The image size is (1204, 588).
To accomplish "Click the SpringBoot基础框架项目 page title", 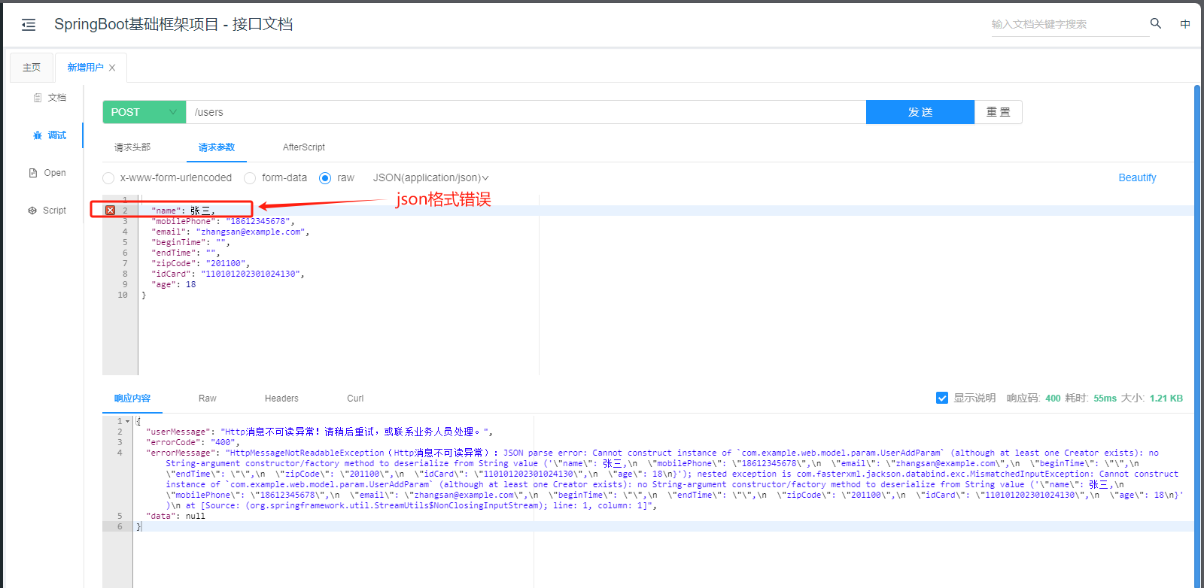I will click(x=173, y=24).
